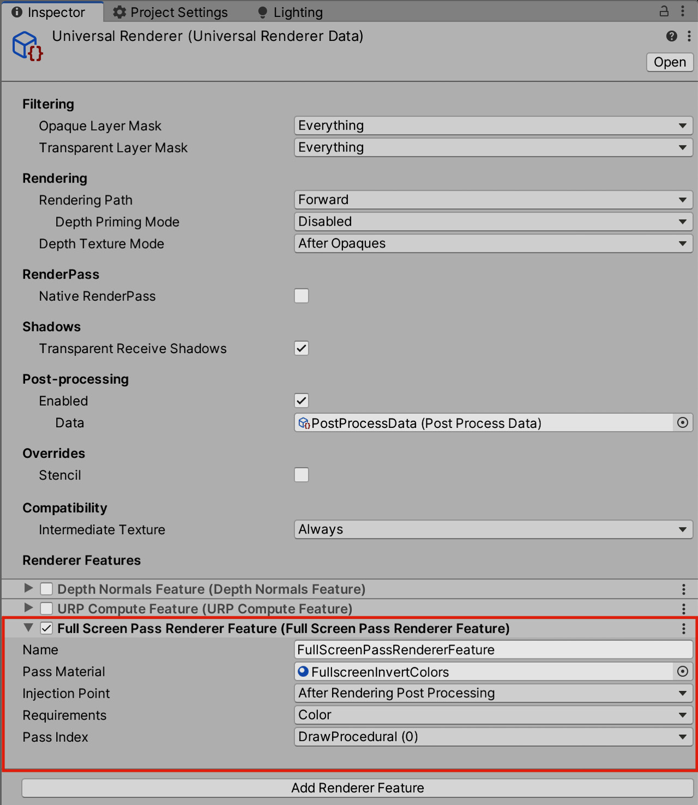Uncheck the Post-processing Enabled checkbox
Screen dimensions: 698x805
[x=302, y=401]
